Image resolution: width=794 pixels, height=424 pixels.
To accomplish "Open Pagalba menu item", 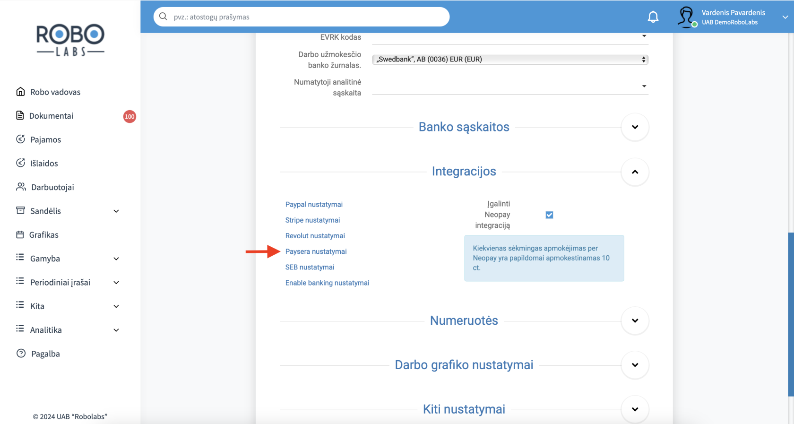I will pyautogui.click(x=45, y=354).
